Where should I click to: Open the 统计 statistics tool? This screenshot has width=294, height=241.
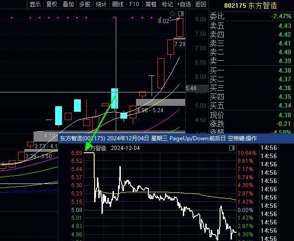(x=101, y=4)
